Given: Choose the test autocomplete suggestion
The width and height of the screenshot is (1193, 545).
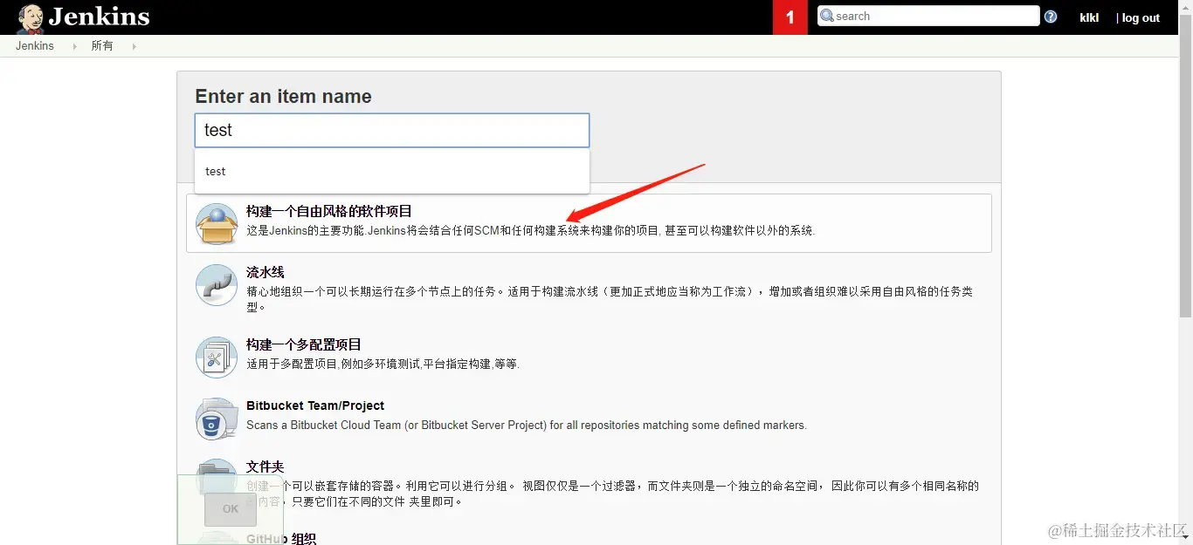Looking at the screenshot, I should pyautogui.click(x=392, y=171).
